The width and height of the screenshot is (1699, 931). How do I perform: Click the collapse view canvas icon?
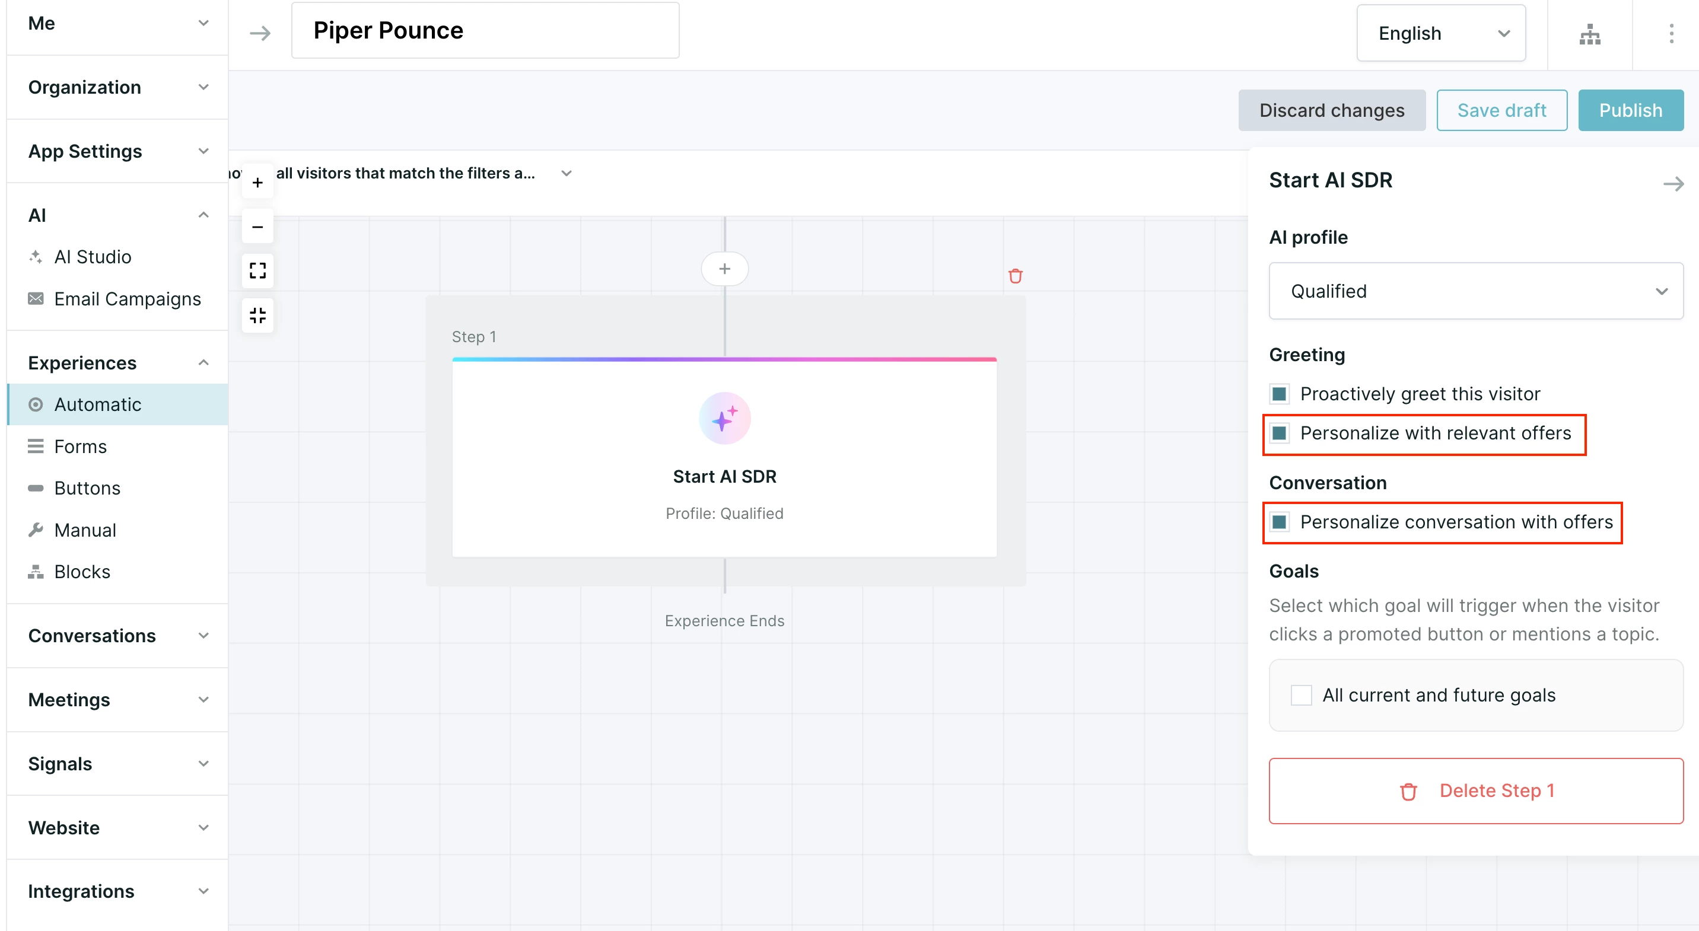pyautogui.click(x=258, y=315)
